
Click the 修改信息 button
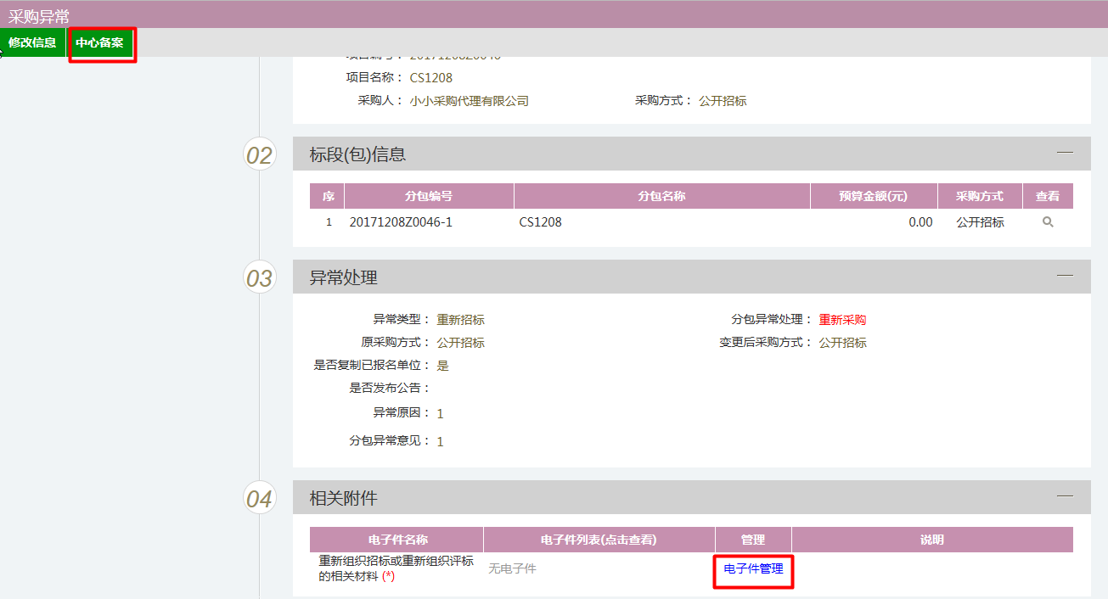[32, 43]
